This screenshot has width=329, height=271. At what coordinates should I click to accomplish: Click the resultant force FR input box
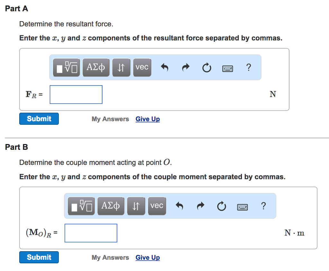[x=76, y=95]
